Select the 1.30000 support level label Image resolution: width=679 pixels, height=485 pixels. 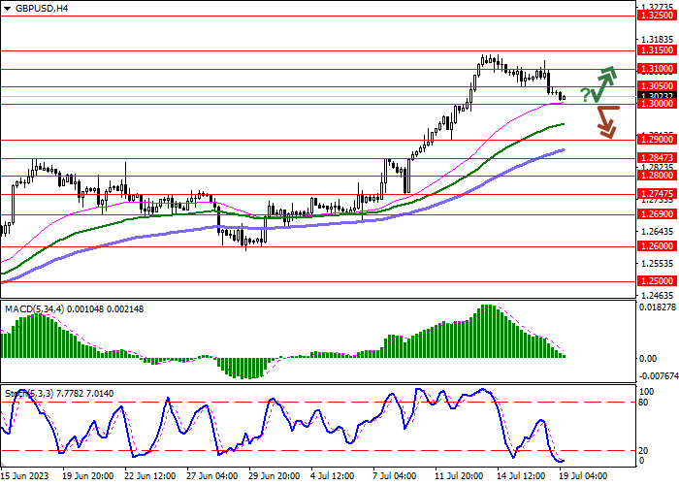(x=657, y=104)
